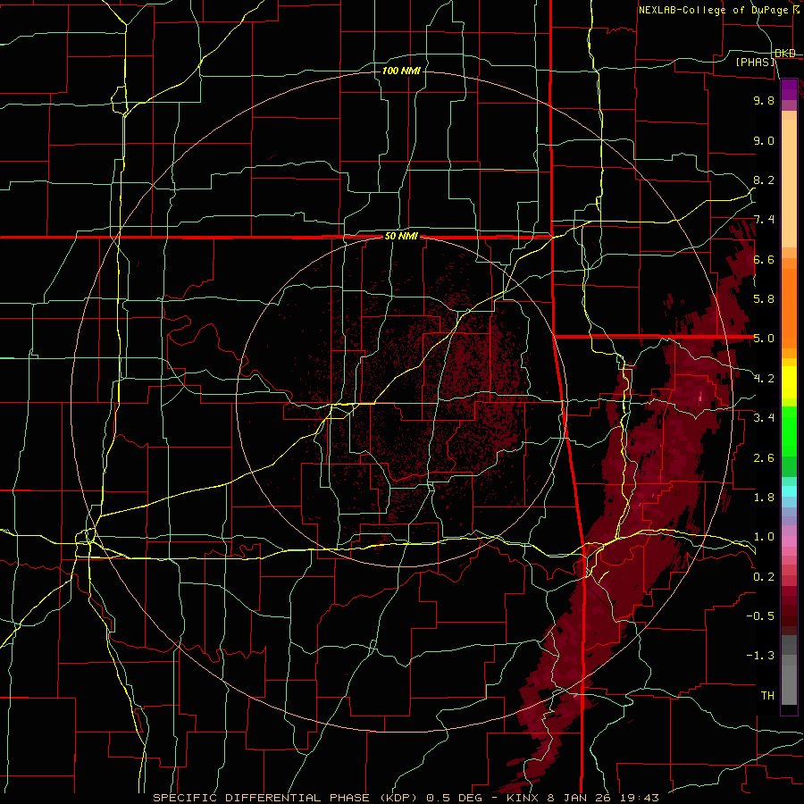Click the 9.0 scale label
804x804 pixels.
pyautogui.click(x=764, y=140)
